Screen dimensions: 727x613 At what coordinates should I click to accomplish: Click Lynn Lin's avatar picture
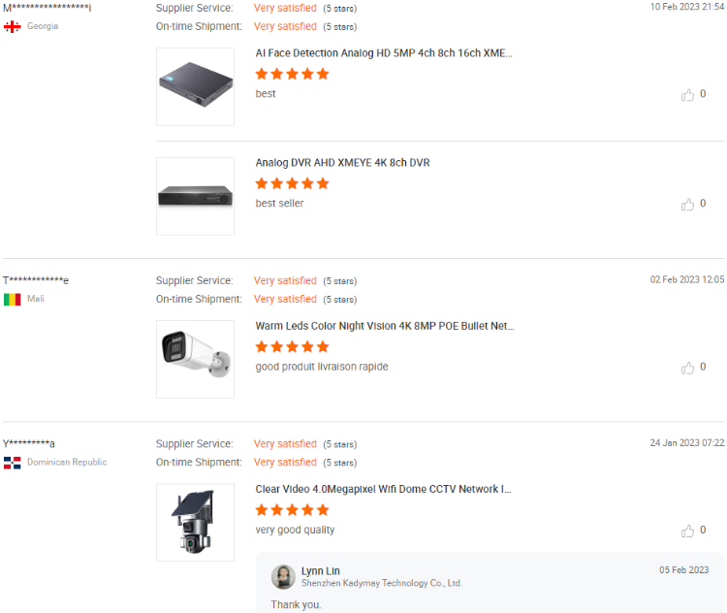tap(283, 577)
